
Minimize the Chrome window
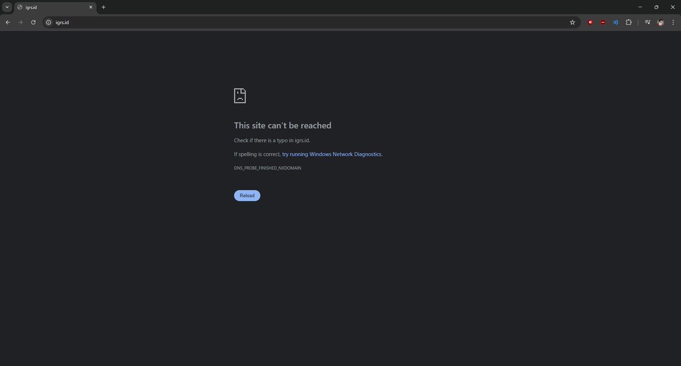pos(640,7)
